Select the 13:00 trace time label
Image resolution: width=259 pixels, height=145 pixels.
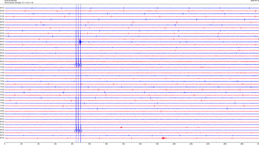2,81
